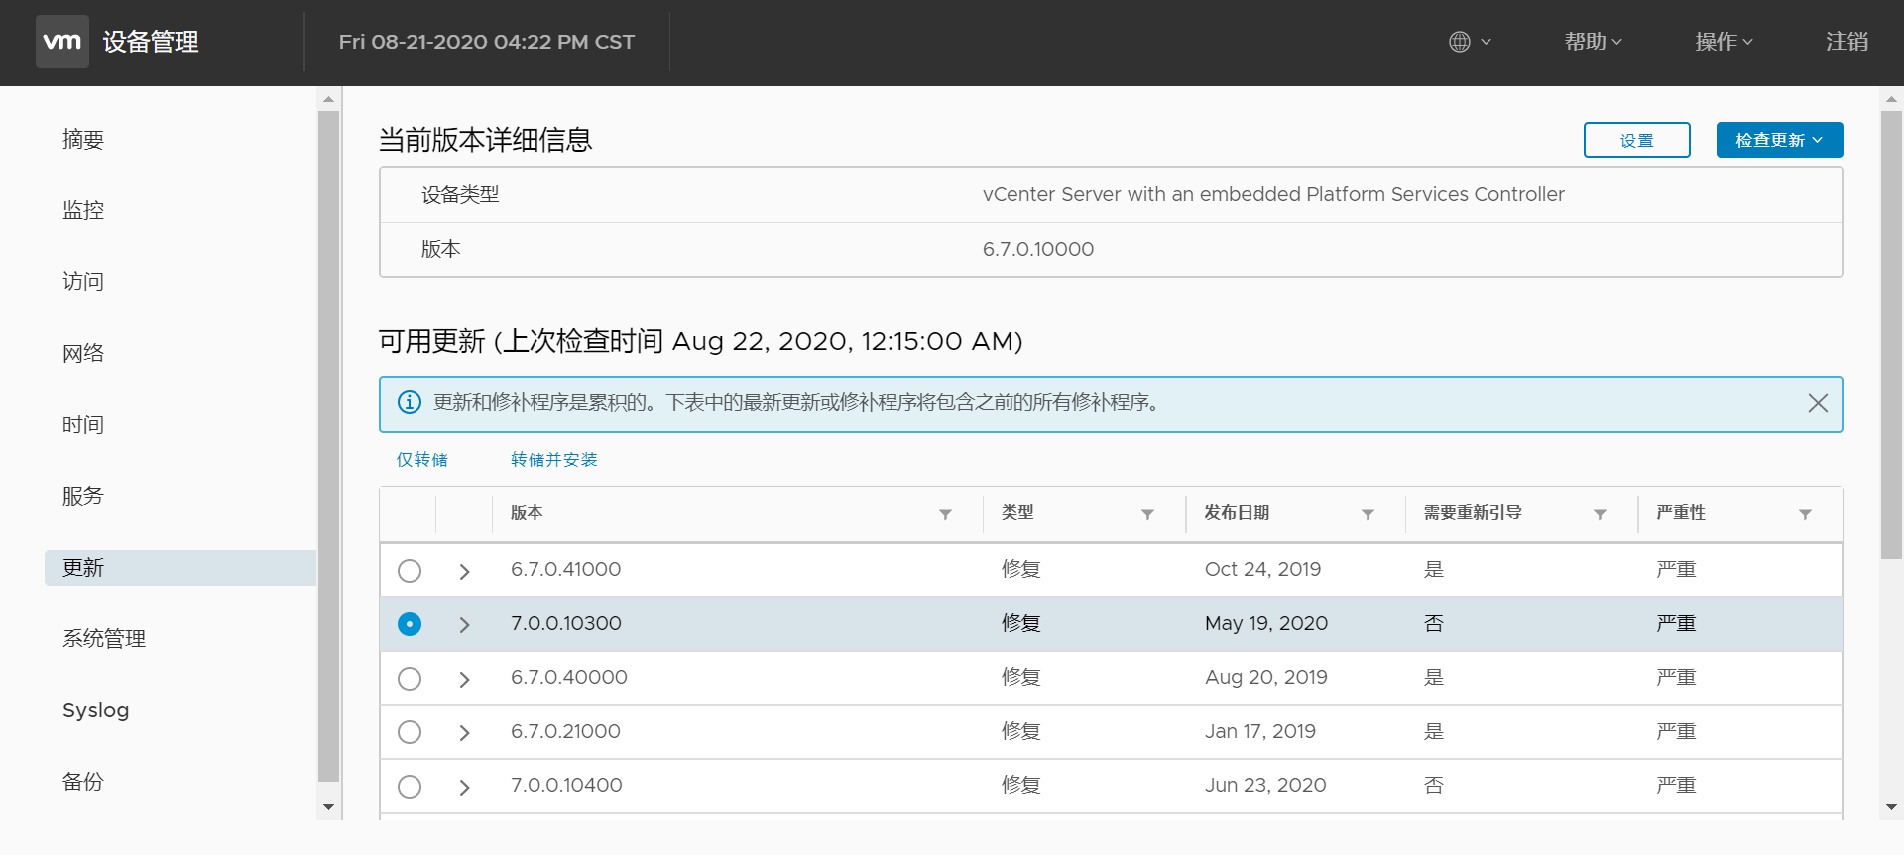Filter the 严重性 column
Screen dimensions: 1904x855
pos(1805,514)
